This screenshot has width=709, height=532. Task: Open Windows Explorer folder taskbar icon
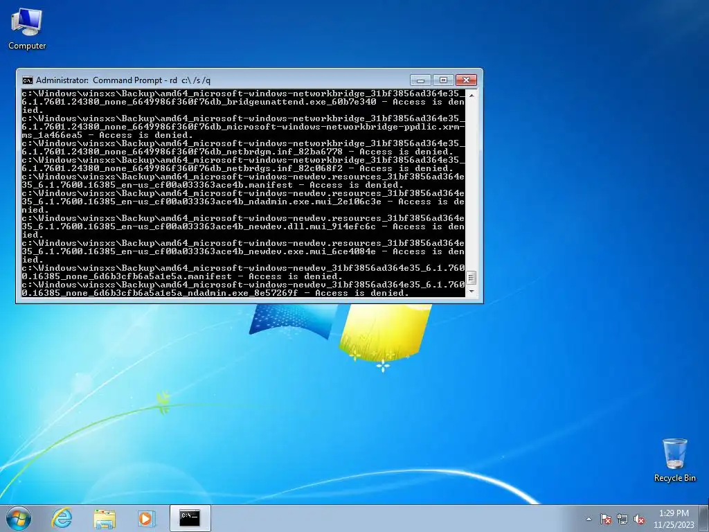pos(105,518)
